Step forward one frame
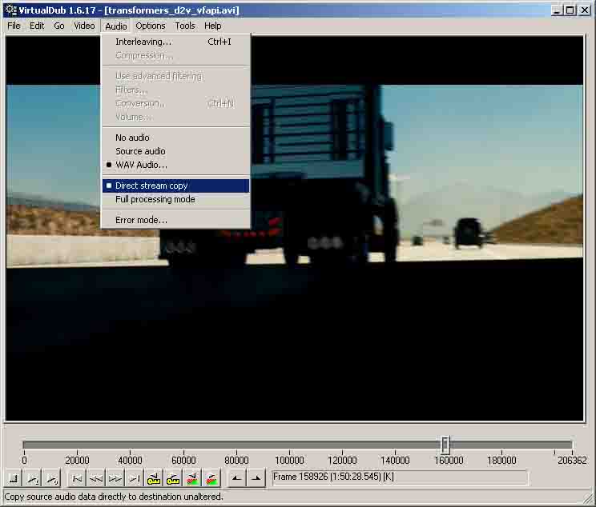596x507 pixels. [115, 478]
